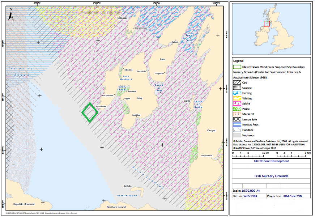Click the Whiting yellow legend swatch
The width and height of the screenshot is (315, 217).
click(x=237, y=98)
